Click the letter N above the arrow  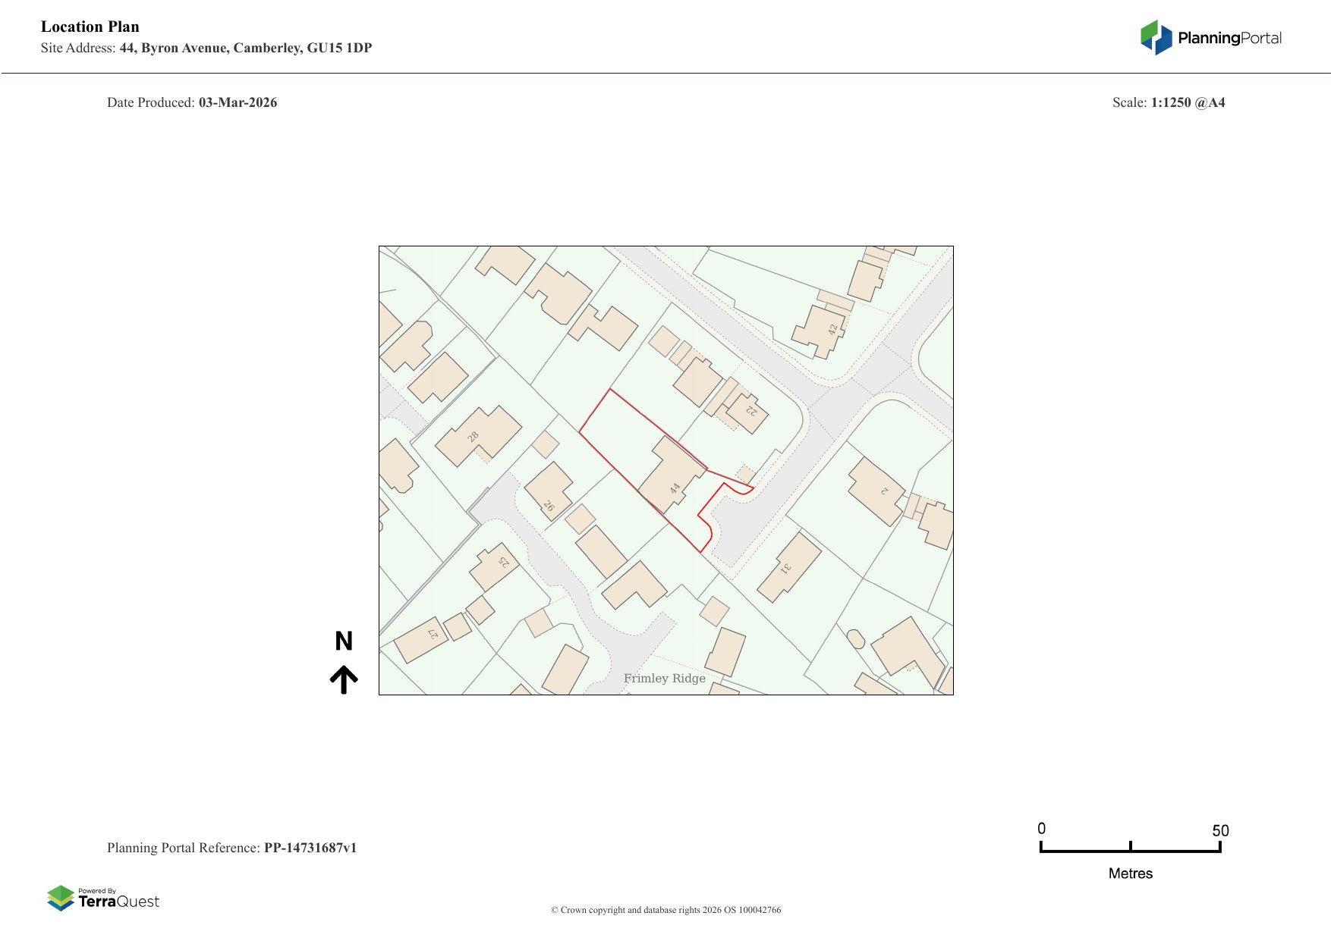(x=345, y=641)
